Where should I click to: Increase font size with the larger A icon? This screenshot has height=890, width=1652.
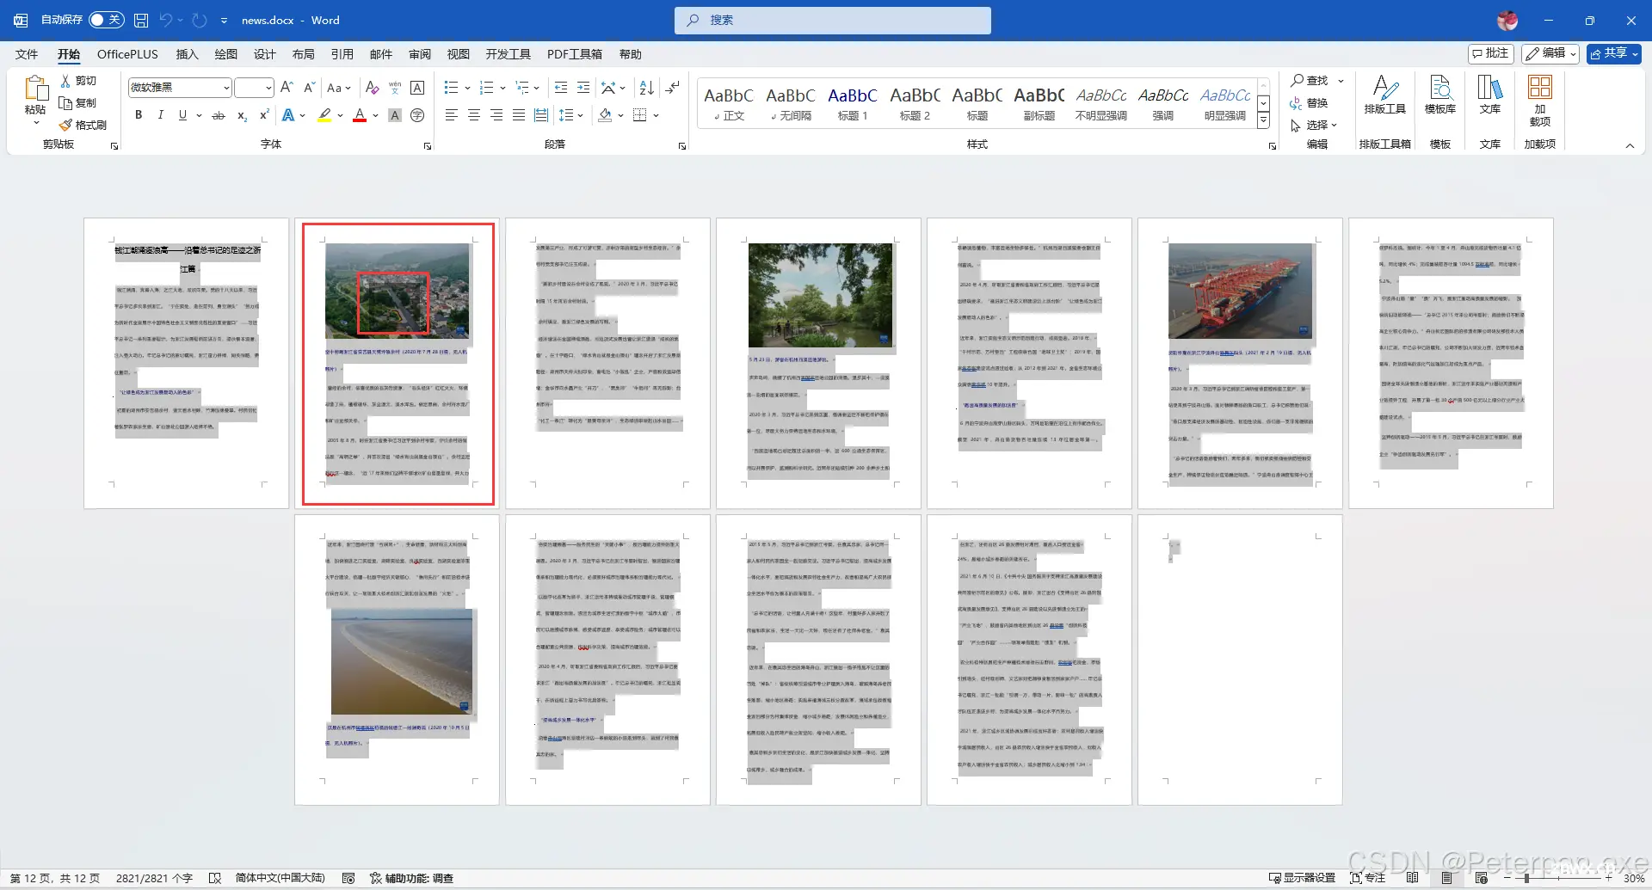(287, 88)
